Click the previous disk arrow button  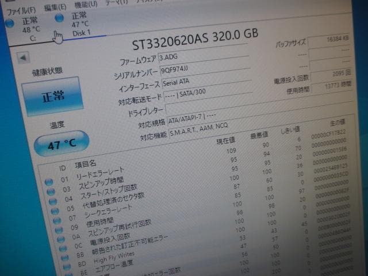(24, 57)
